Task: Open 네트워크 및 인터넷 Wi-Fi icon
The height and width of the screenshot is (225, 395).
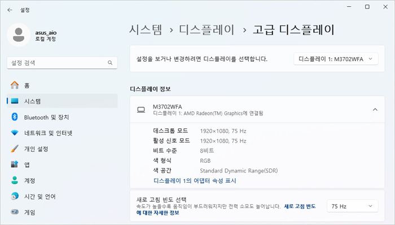Action: tap(15, 133)
